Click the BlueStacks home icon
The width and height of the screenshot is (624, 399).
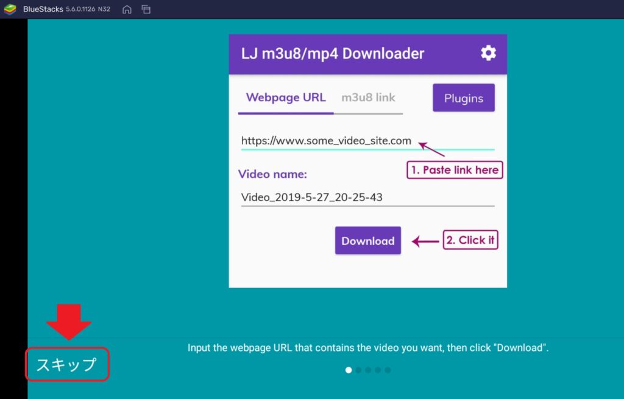127,9
